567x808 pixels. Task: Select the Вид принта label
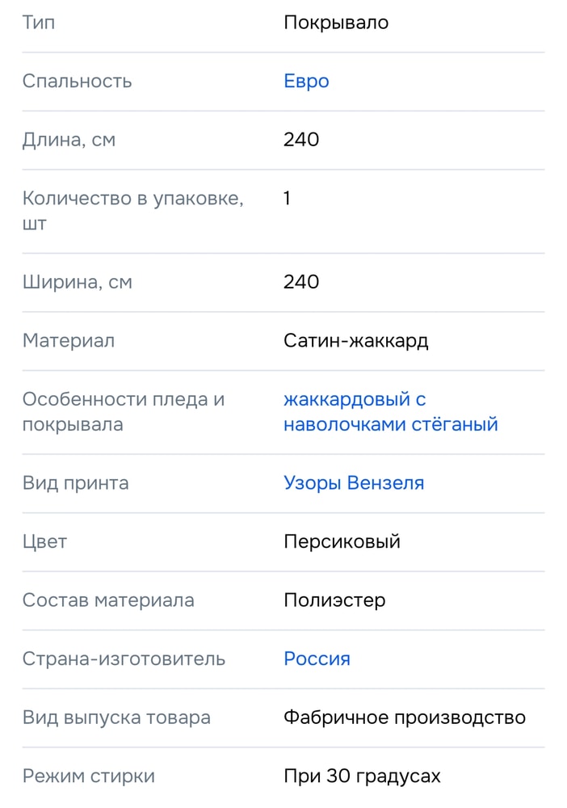[75, 483]
